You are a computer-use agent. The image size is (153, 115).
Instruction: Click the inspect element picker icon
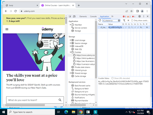click(70, 17)
